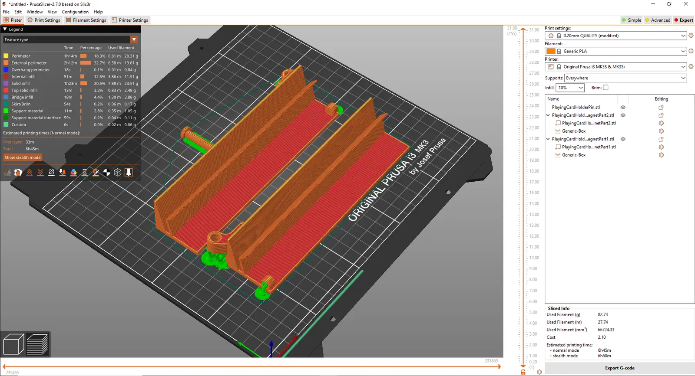The height and width of the screenshot is (376, 695).
Task: Select Simple mode
Action: click(632, 20)
